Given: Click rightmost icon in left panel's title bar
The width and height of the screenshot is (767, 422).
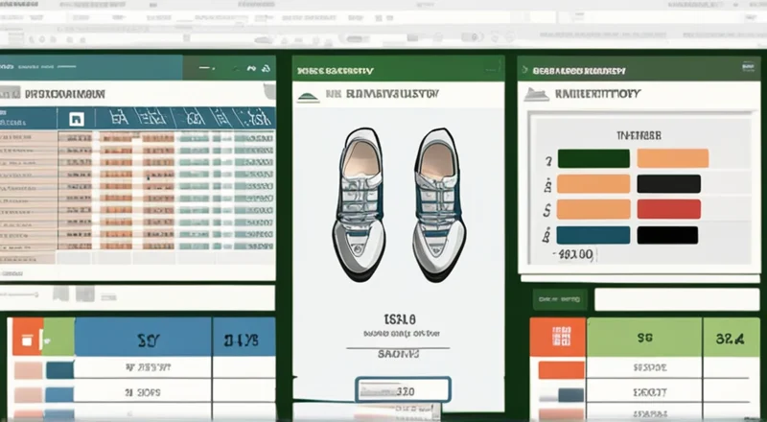Looking at the screenshot, I should tap(265, 70).
